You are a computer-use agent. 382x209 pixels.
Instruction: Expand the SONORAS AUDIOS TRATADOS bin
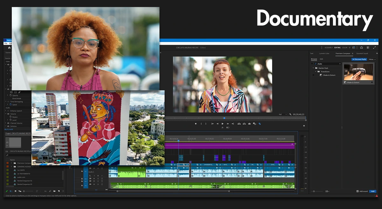11,167
